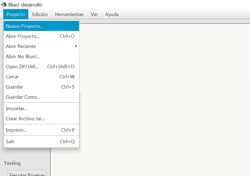Open the Ver menu
Viewport: 250px width, 176px height.
(94, 14)
